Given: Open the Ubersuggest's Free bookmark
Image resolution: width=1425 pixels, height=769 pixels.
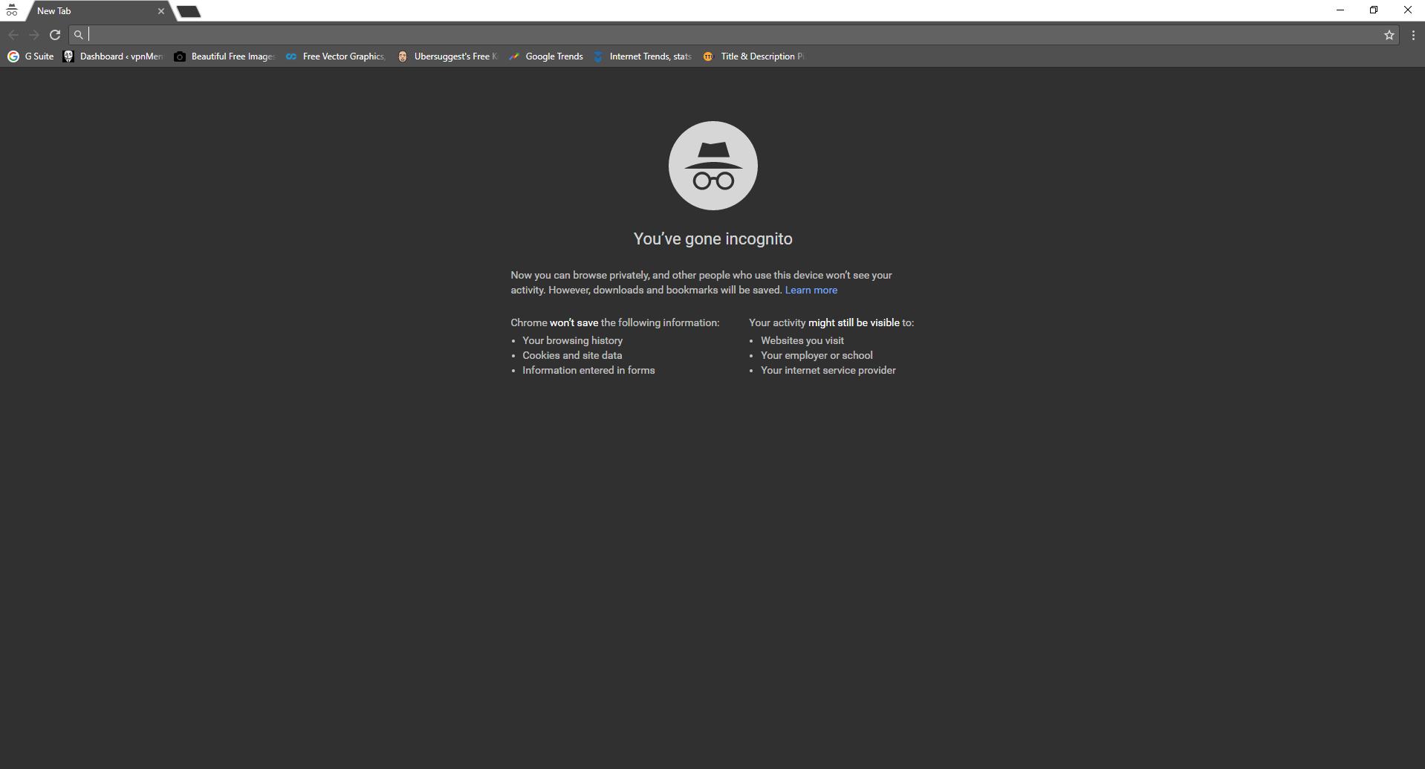Looking at the screenshot, I should (x=448, y=56).
